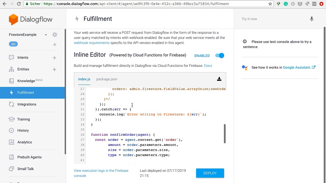Open the Docs link
This screenshot has width=326, height=183.
208,66
